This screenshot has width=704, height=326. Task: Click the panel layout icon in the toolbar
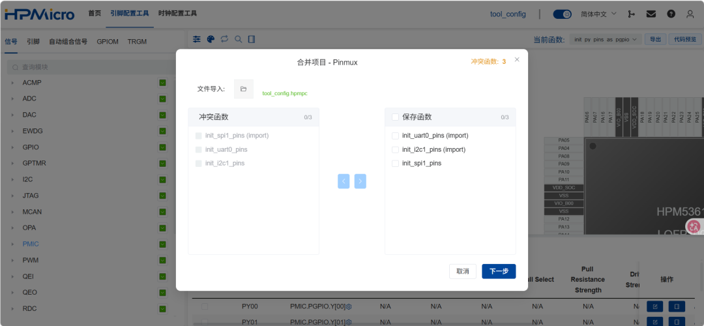coord(252,39)
